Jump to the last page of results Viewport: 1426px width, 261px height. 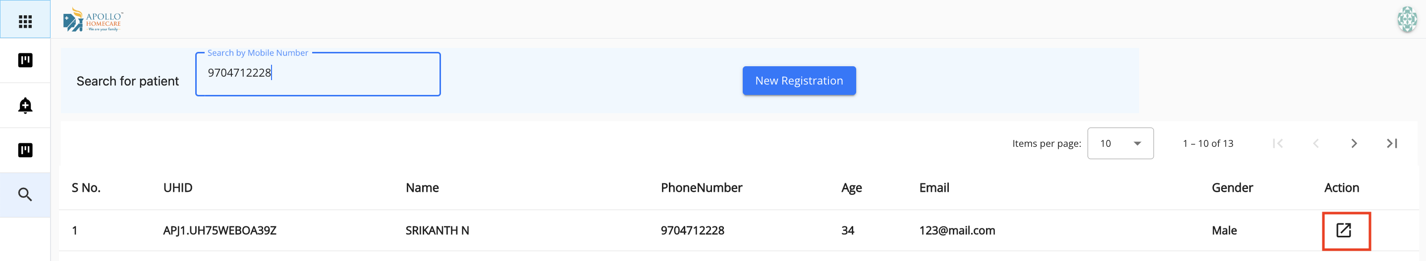point(1392,143)
